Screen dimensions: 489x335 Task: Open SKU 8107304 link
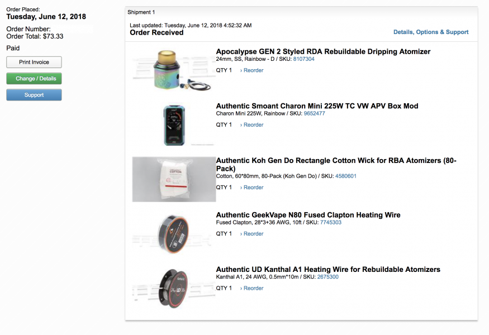point(303,59)
